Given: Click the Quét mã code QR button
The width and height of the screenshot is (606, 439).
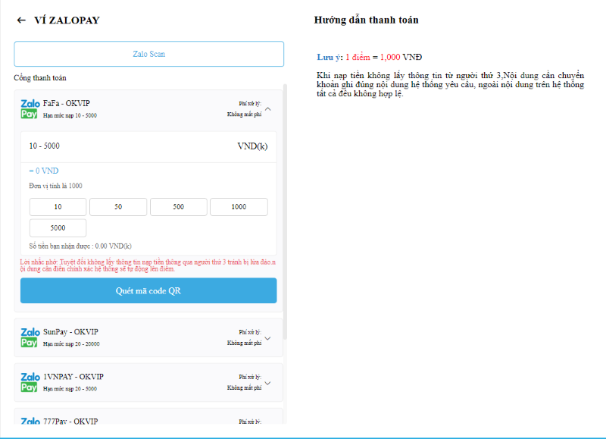Looking at the screenshot, I should pos(148,290).
